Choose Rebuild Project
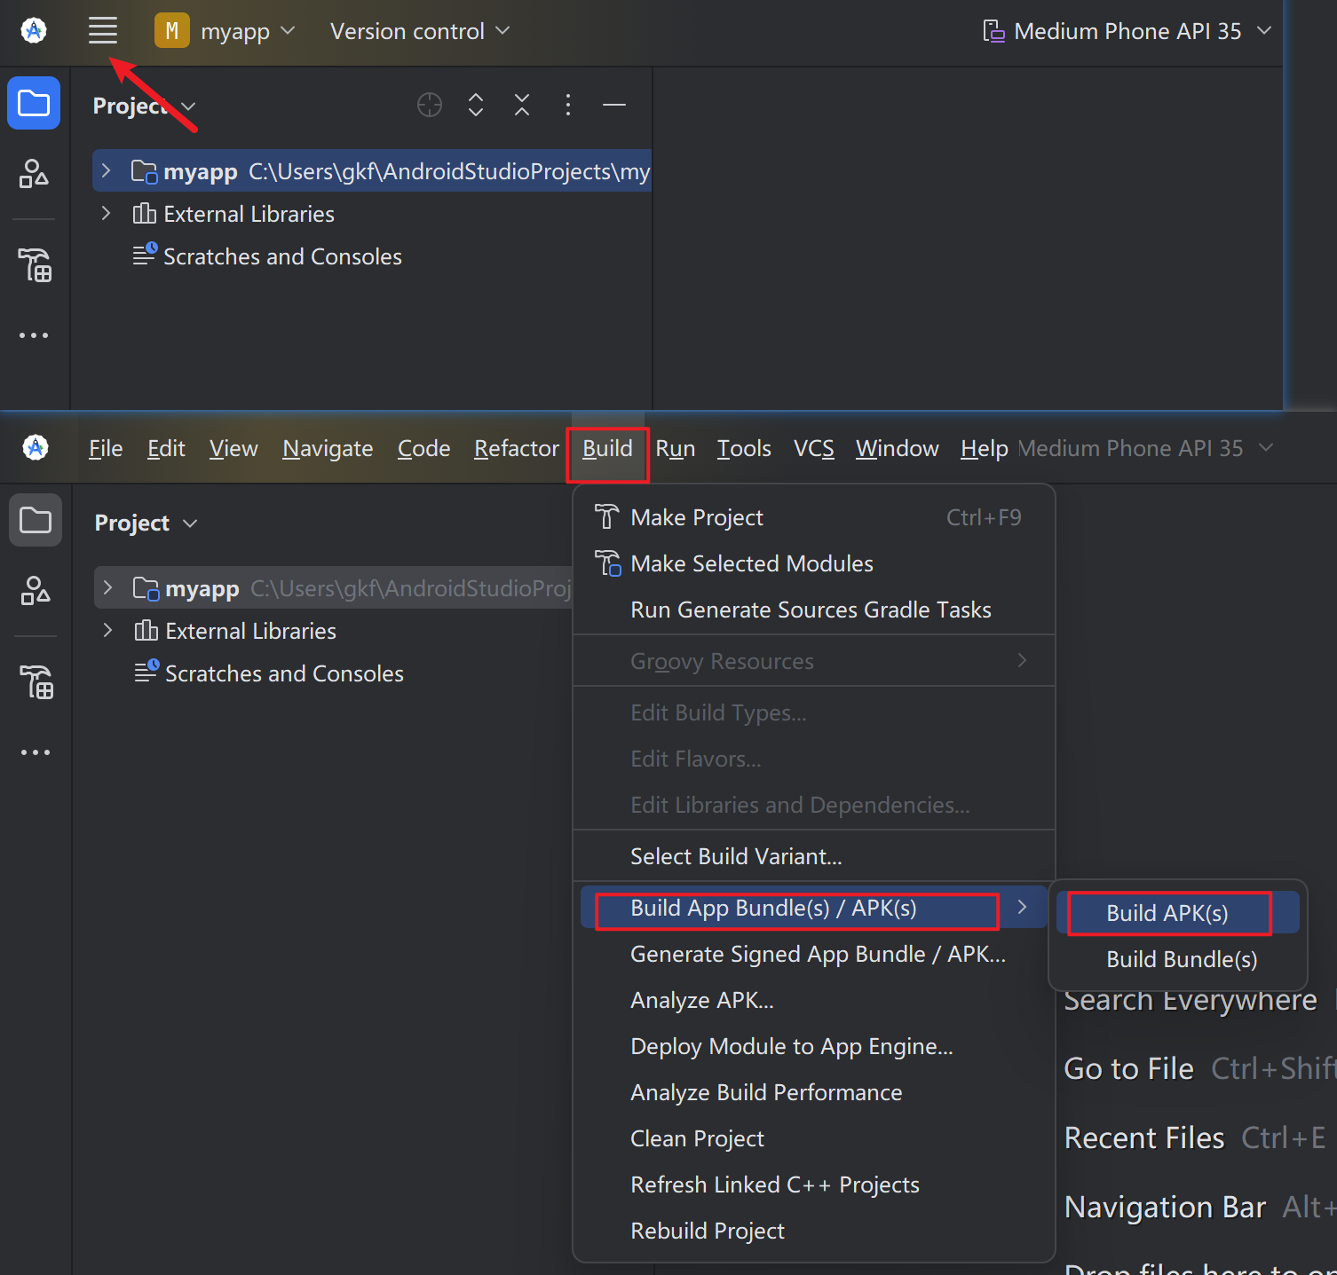 tap(814, 1231)
